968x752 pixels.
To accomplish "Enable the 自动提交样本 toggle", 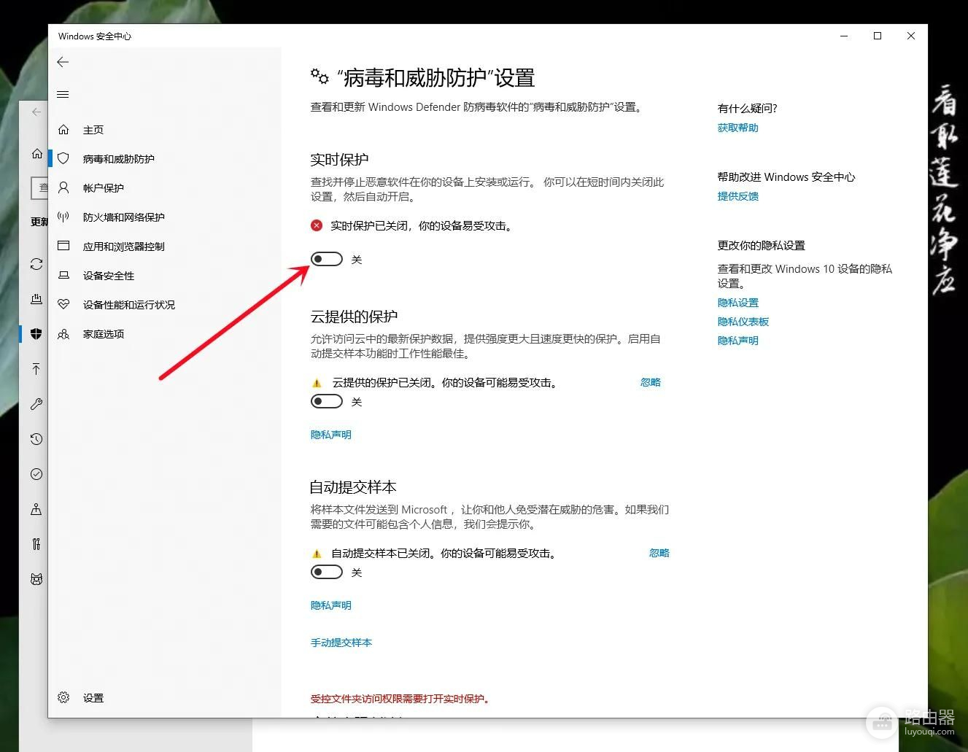I will pos(326,573).
